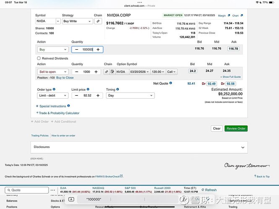Open the Limit price info icon
Viewport: 279px width, 209px height.
pyautogui.click(x=88, y=89)
